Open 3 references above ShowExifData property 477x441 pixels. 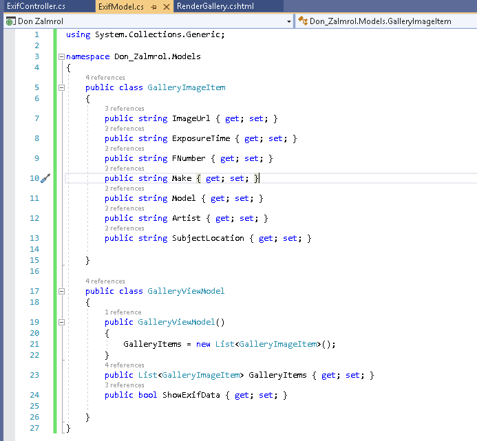tap(125, 385)
